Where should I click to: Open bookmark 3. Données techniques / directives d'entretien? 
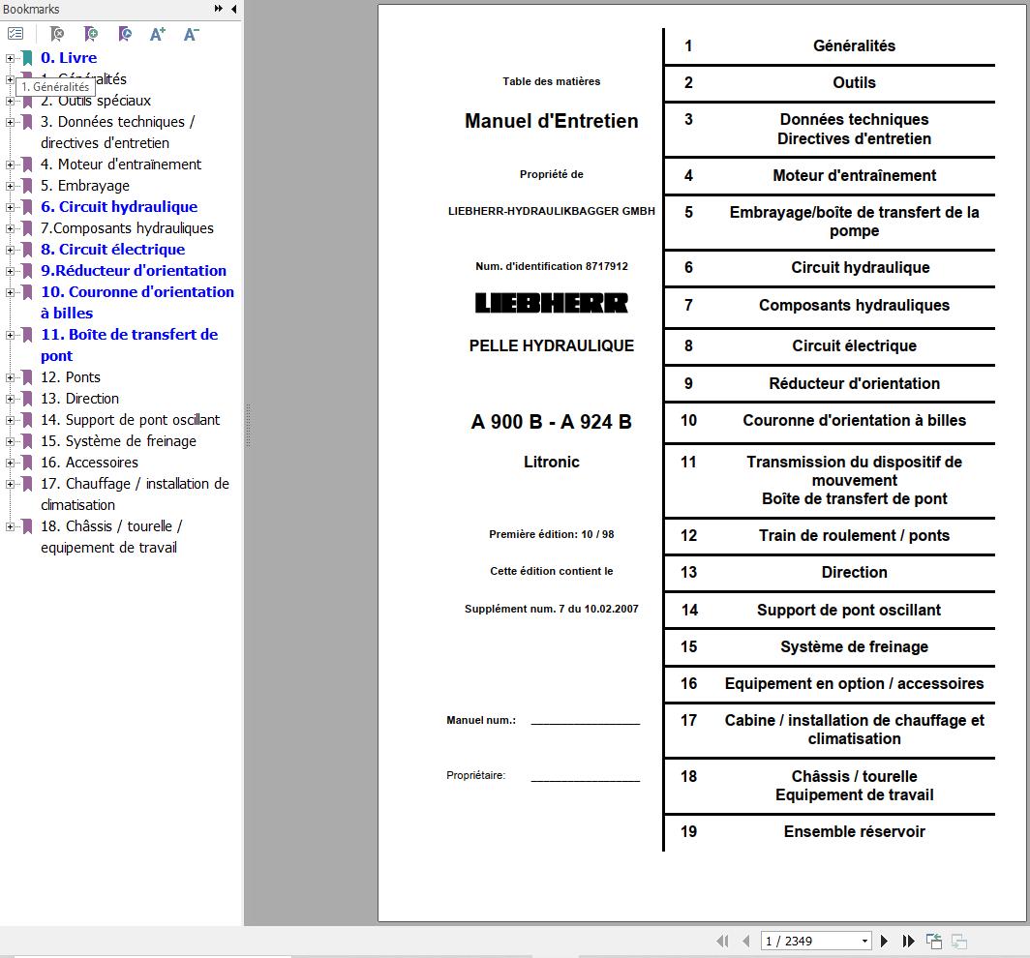pos(117,132)
